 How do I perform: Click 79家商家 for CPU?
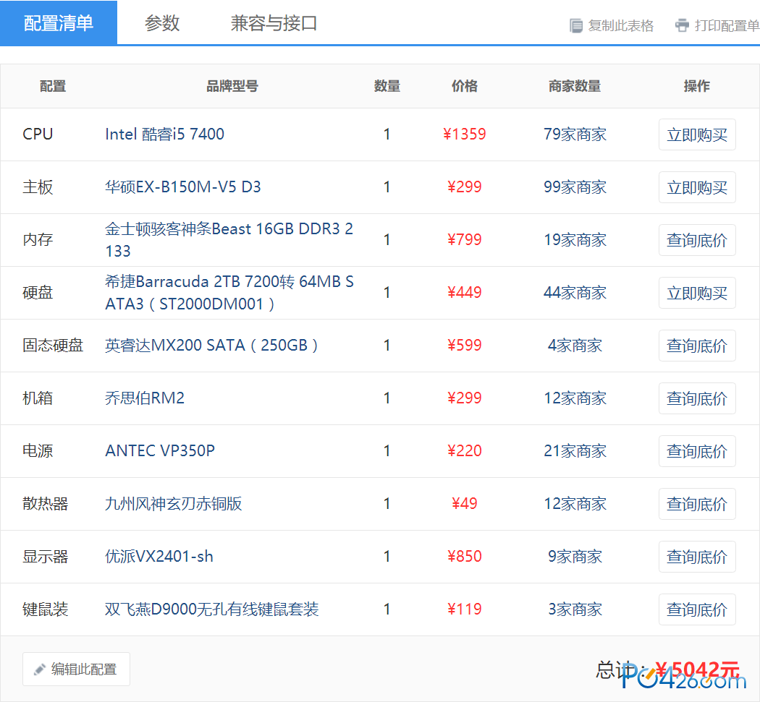575,134
